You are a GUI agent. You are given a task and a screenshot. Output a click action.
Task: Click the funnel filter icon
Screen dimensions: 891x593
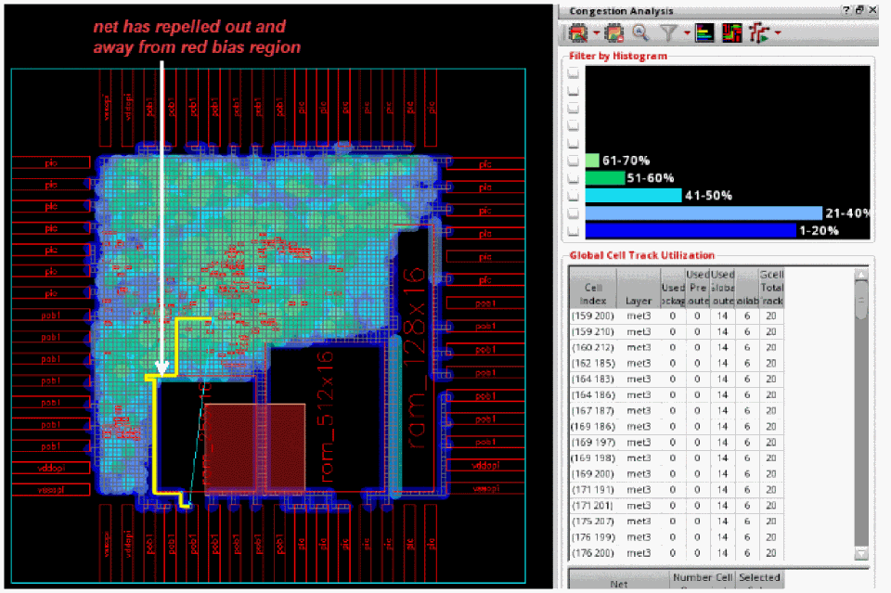pos(667,33)
